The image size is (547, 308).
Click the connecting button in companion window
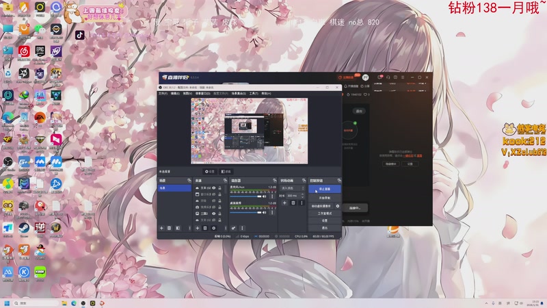(355, 208)
